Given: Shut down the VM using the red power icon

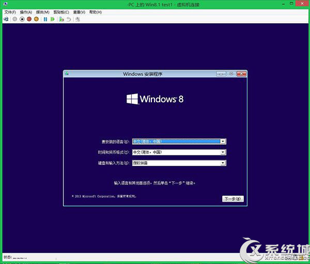Looking at the screenshot, I should pos(29,19).
